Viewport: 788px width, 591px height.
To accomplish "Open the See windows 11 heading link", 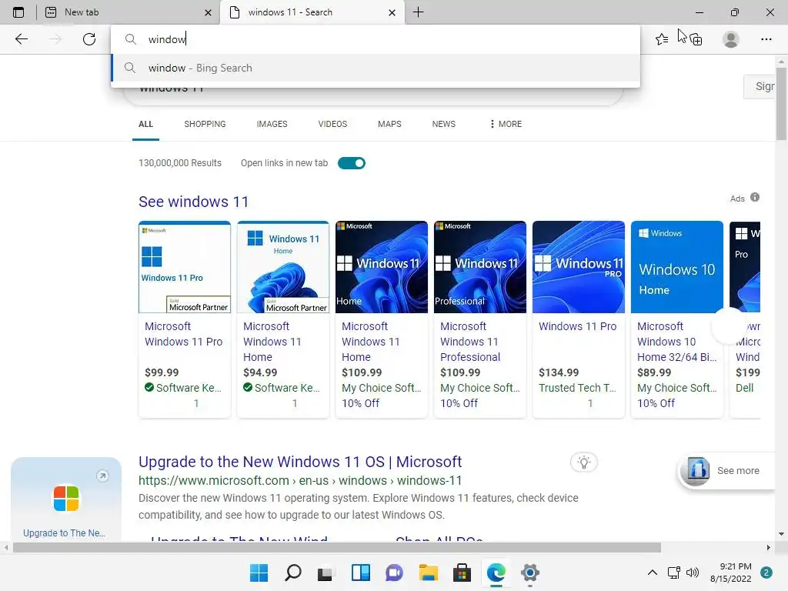I will click(193, 202).
